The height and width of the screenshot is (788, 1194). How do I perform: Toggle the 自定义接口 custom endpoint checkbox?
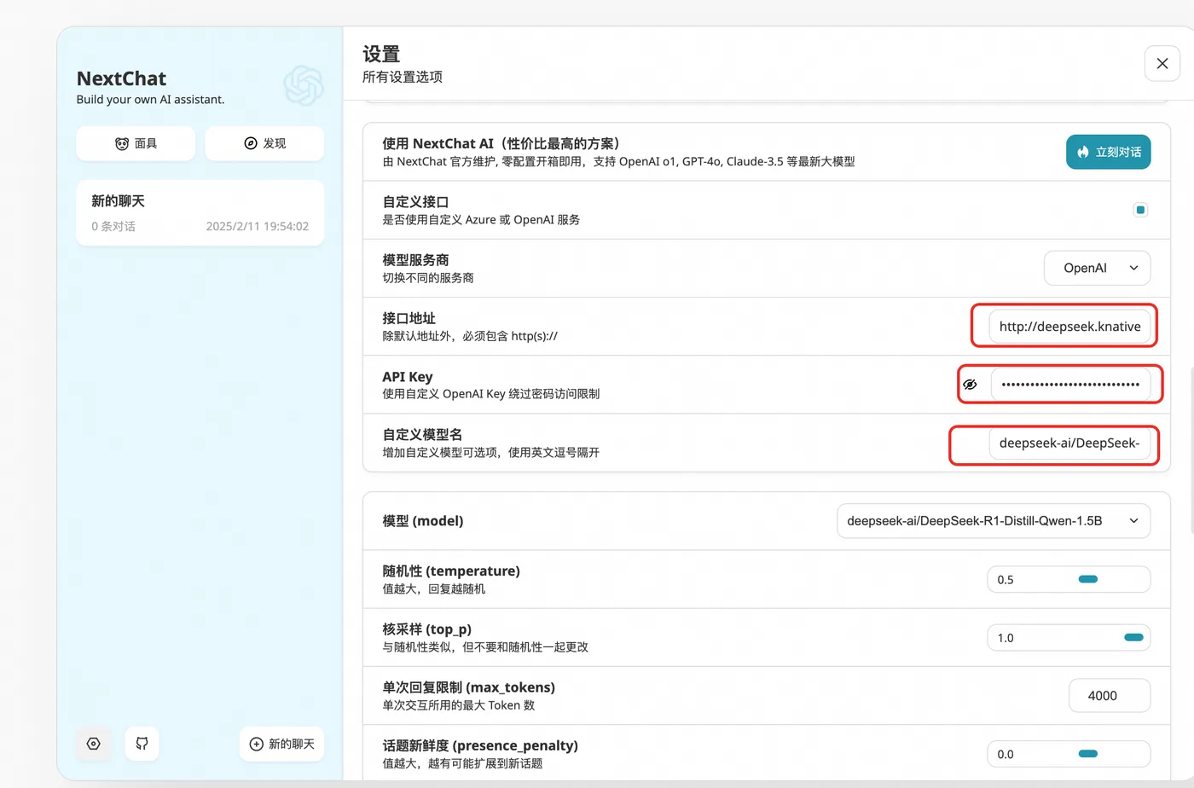1140,210
